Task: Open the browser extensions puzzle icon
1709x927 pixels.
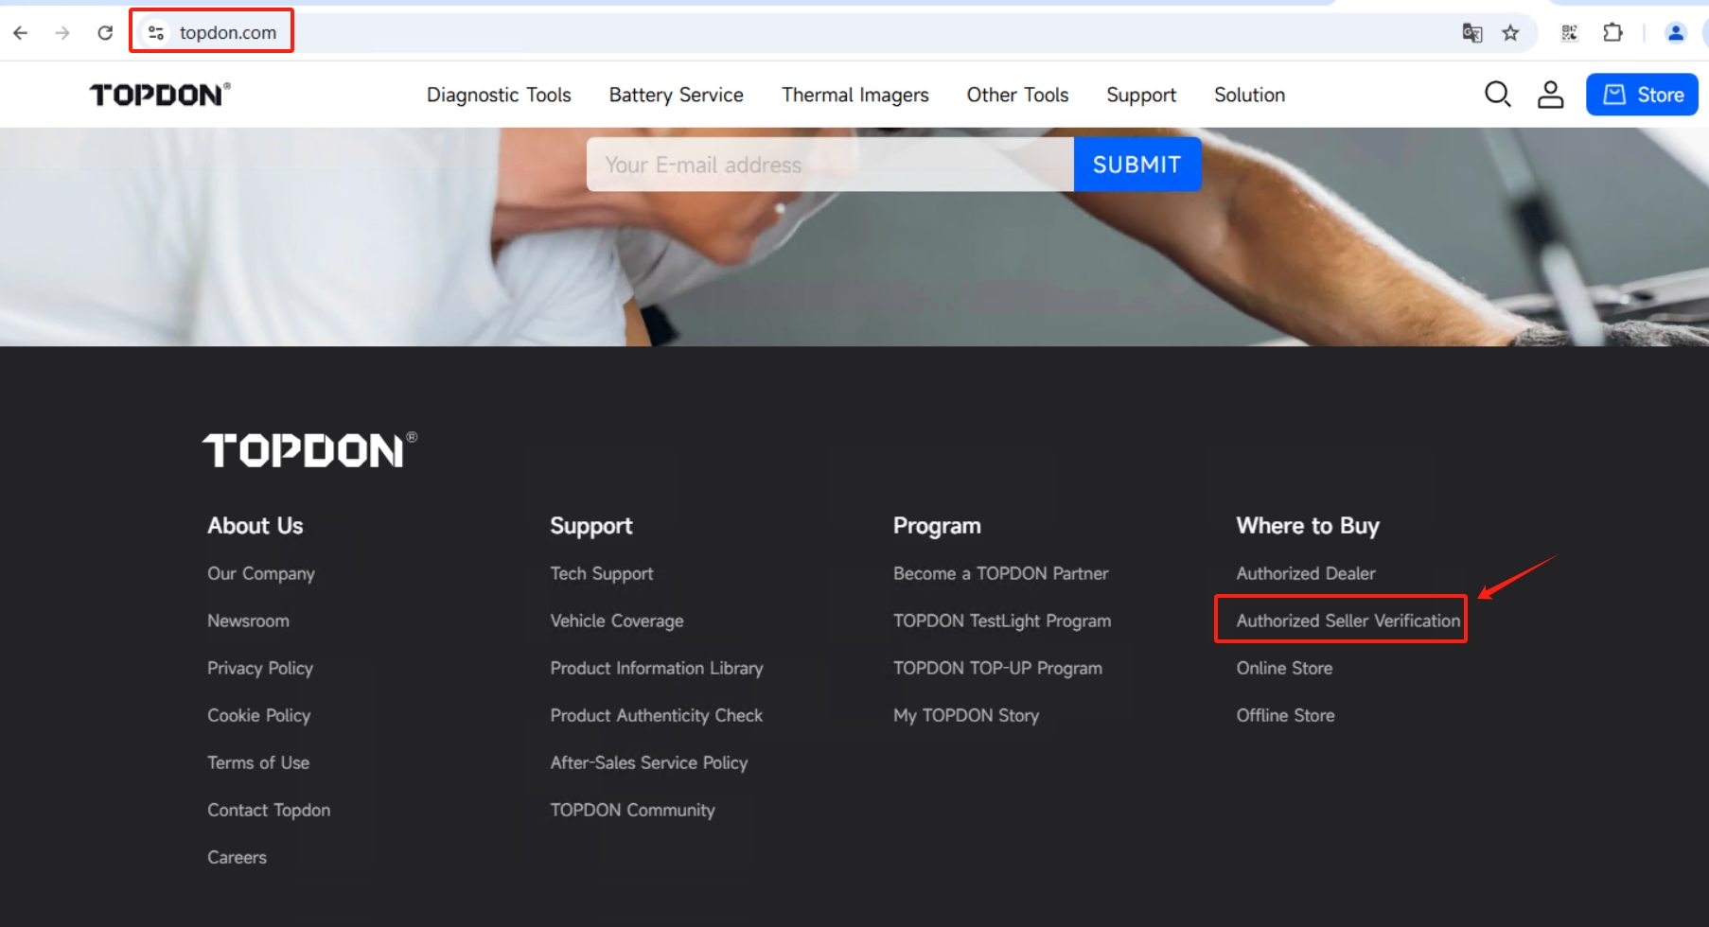Action: click(1612, 33)
